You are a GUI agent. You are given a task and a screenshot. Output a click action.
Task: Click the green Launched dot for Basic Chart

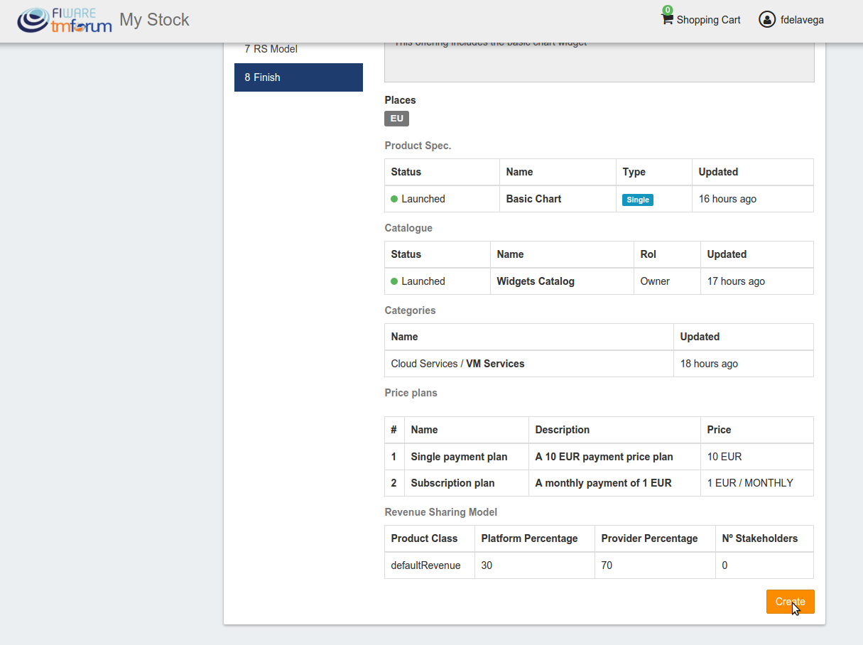[394, 199]
